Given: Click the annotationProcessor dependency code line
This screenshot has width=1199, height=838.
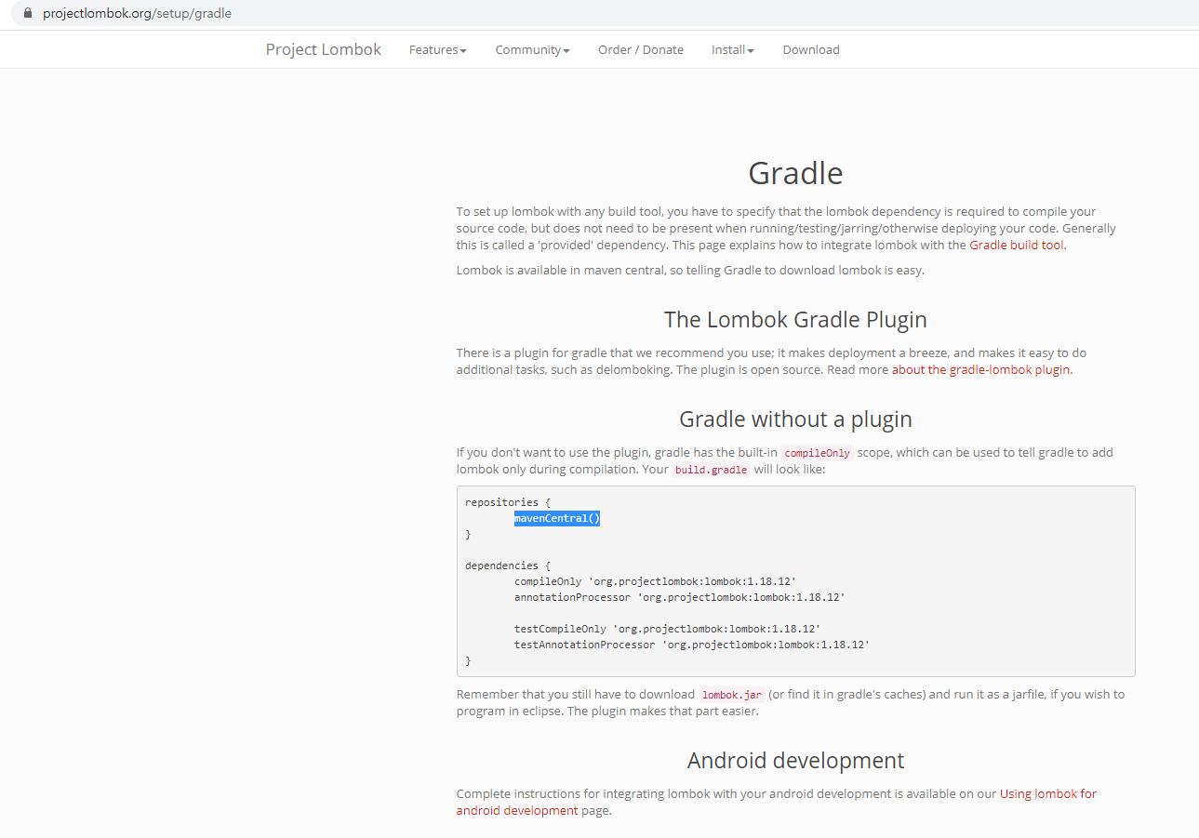Looking at the screenshot, I should tap(679, 597).
